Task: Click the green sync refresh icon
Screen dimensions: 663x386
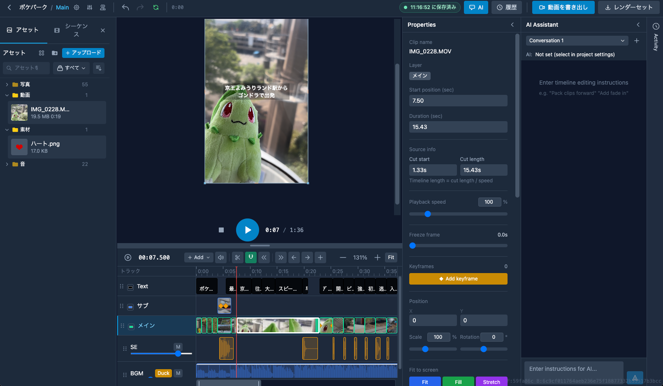Action: [156, 7]
